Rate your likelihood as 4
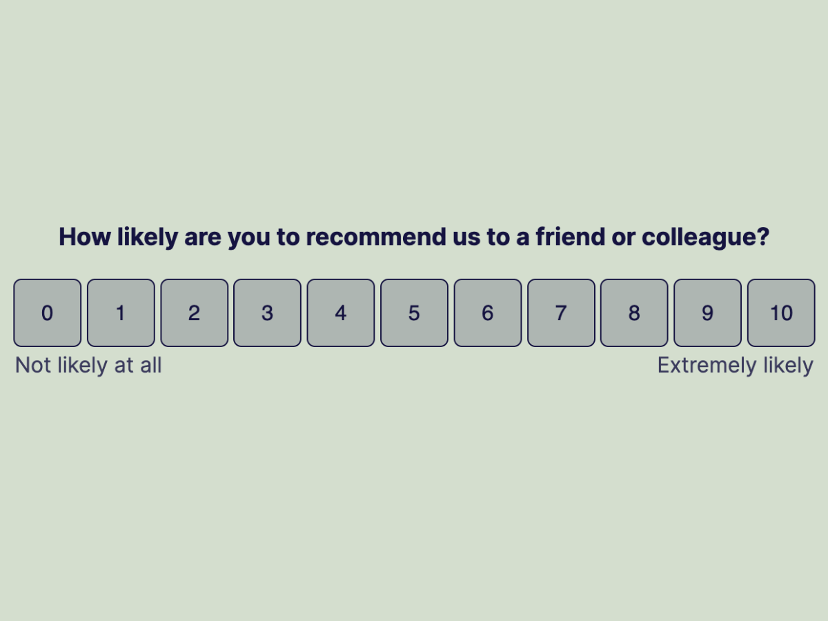 (x=341, y=313)
